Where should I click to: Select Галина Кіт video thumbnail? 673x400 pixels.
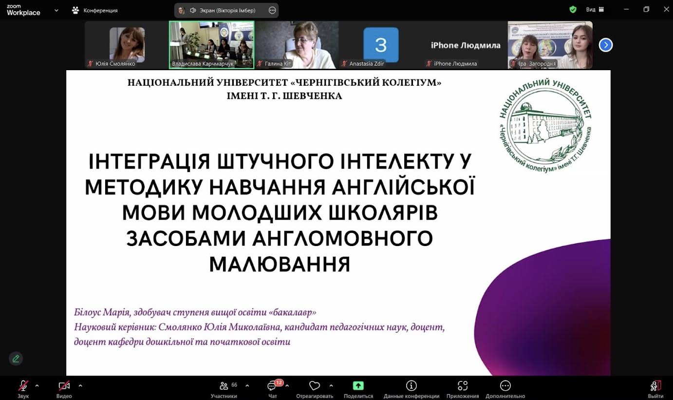click(x=296, y=45)
